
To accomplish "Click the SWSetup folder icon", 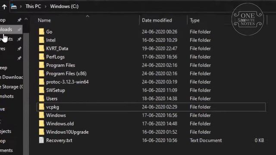I will (41, 90).
